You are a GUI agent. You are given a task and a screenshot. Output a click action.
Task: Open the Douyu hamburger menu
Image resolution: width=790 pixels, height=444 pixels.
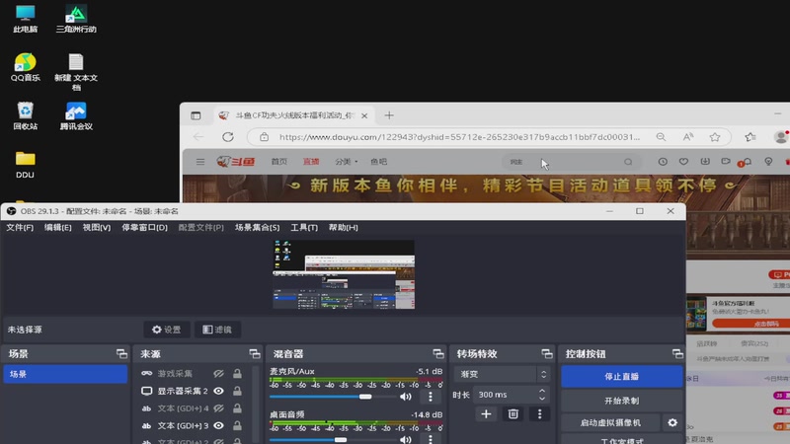click(200, 162)
